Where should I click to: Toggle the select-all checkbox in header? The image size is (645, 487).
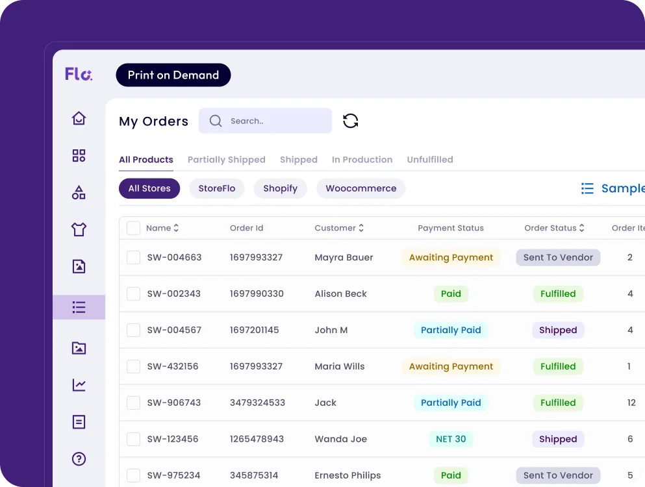pos(133,228)
